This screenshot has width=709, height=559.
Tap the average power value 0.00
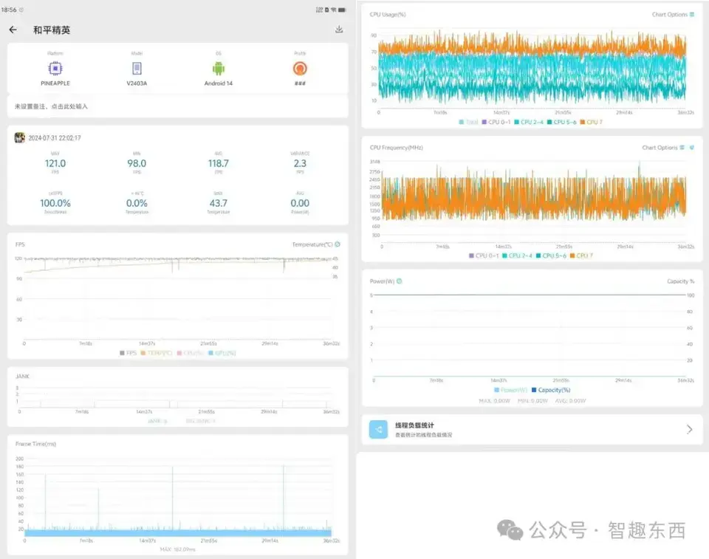(x=300, y=203)
